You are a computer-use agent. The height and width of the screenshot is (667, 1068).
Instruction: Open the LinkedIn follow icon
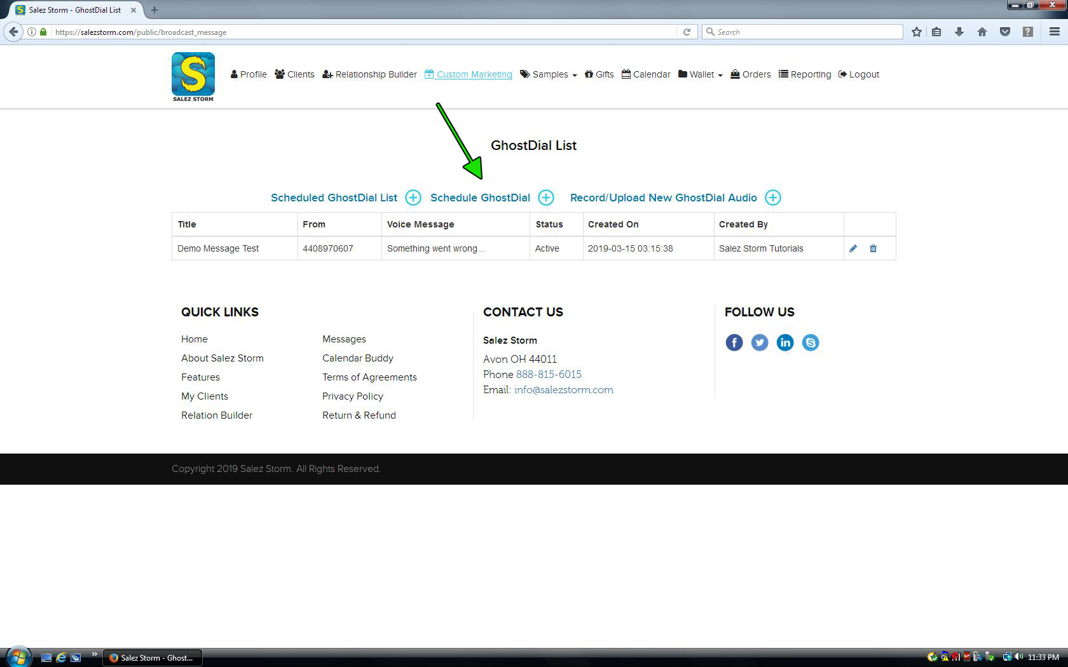click(x=785, y=342)
